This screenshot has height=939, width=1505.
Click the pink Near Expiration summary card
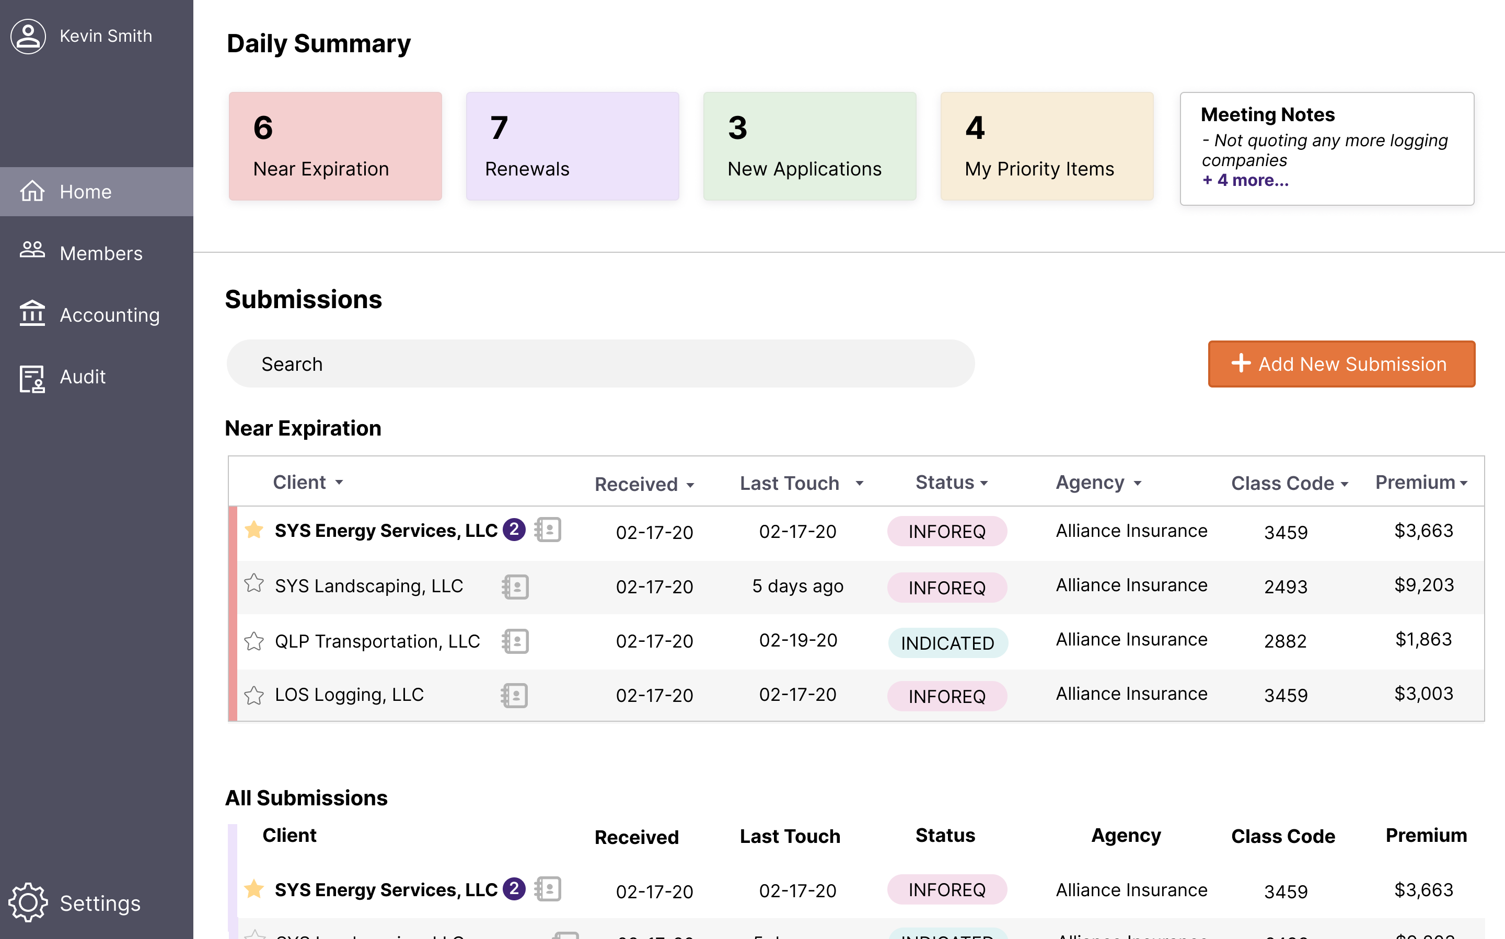(335, 146)
